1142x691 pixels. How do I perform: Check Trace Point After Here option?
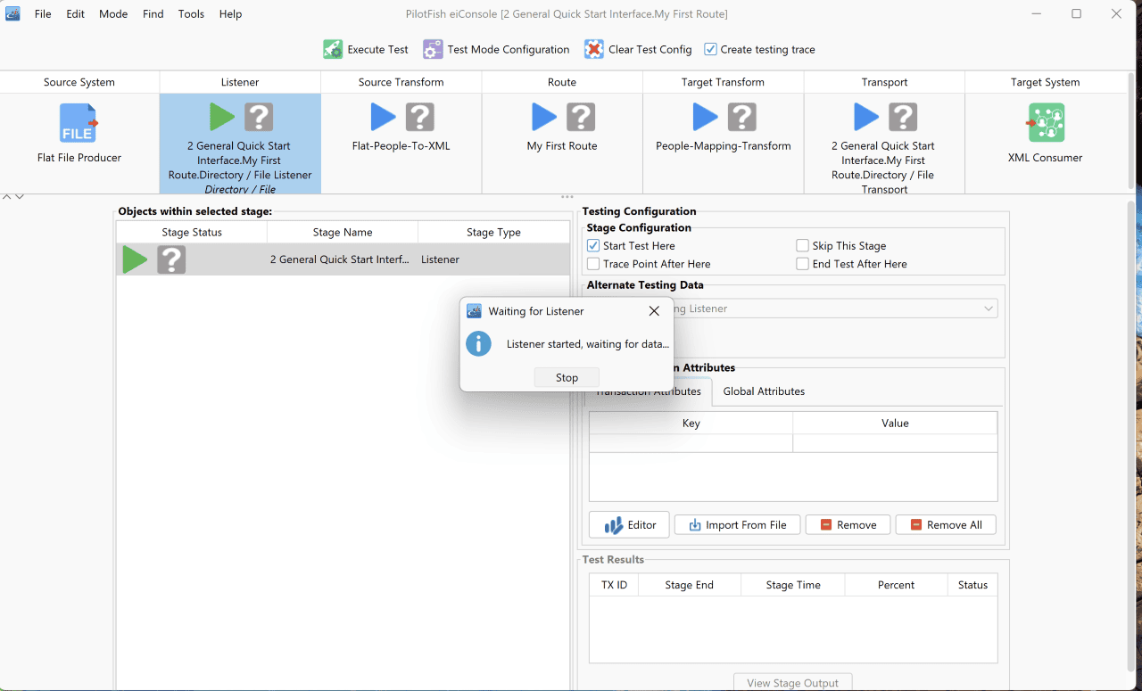(x=593, y=264)
